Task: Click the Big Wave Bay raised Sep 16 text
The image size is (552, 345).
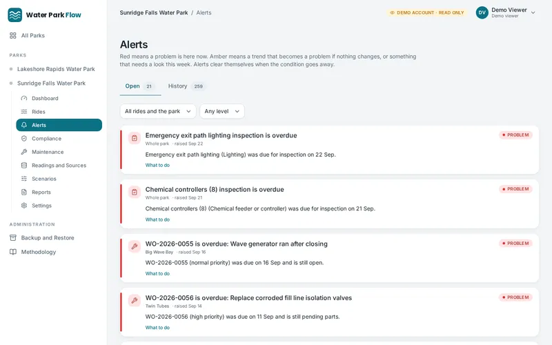Action: coord(175,252)
